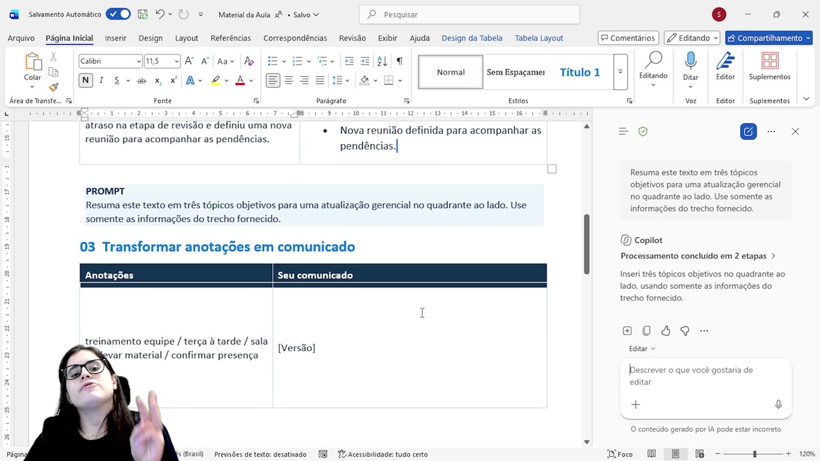
Task: Open the Inserir ribbon tab
Action: coord(116,38)
